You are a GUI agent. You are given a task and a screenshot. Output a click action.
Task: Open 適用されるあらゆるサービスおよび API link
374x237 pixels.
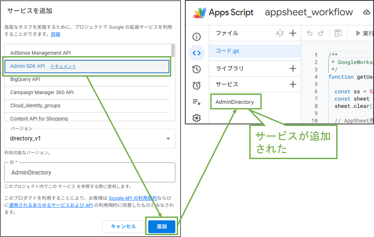[51, 205]
